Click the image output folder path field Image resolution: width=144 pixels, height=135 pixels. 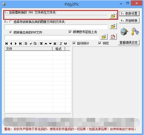coord(56,27)
